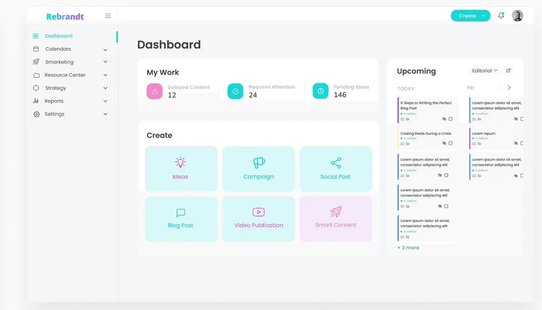Click the Campaign megaphone tile
Screen dimensions: 542x310
tap(259, 169)
